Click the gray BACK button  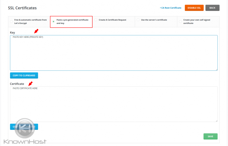pyautogui.click(x=212, y=8)
